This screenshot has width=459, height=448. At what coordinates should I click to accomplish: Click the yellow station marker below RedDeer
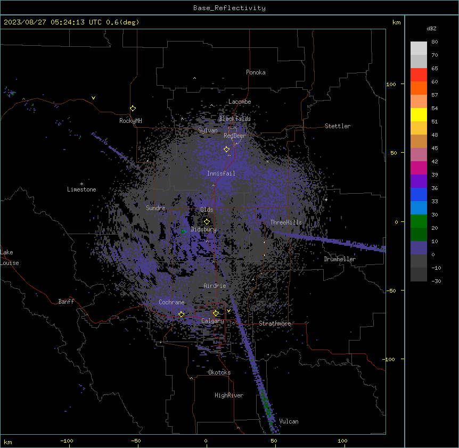227,150
